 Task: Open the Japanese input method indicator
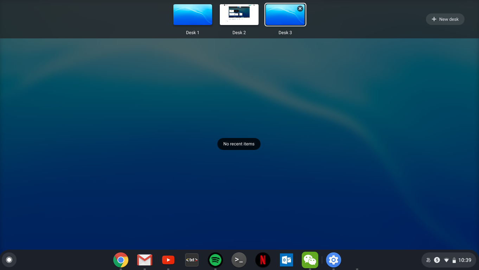coord(428,260)
